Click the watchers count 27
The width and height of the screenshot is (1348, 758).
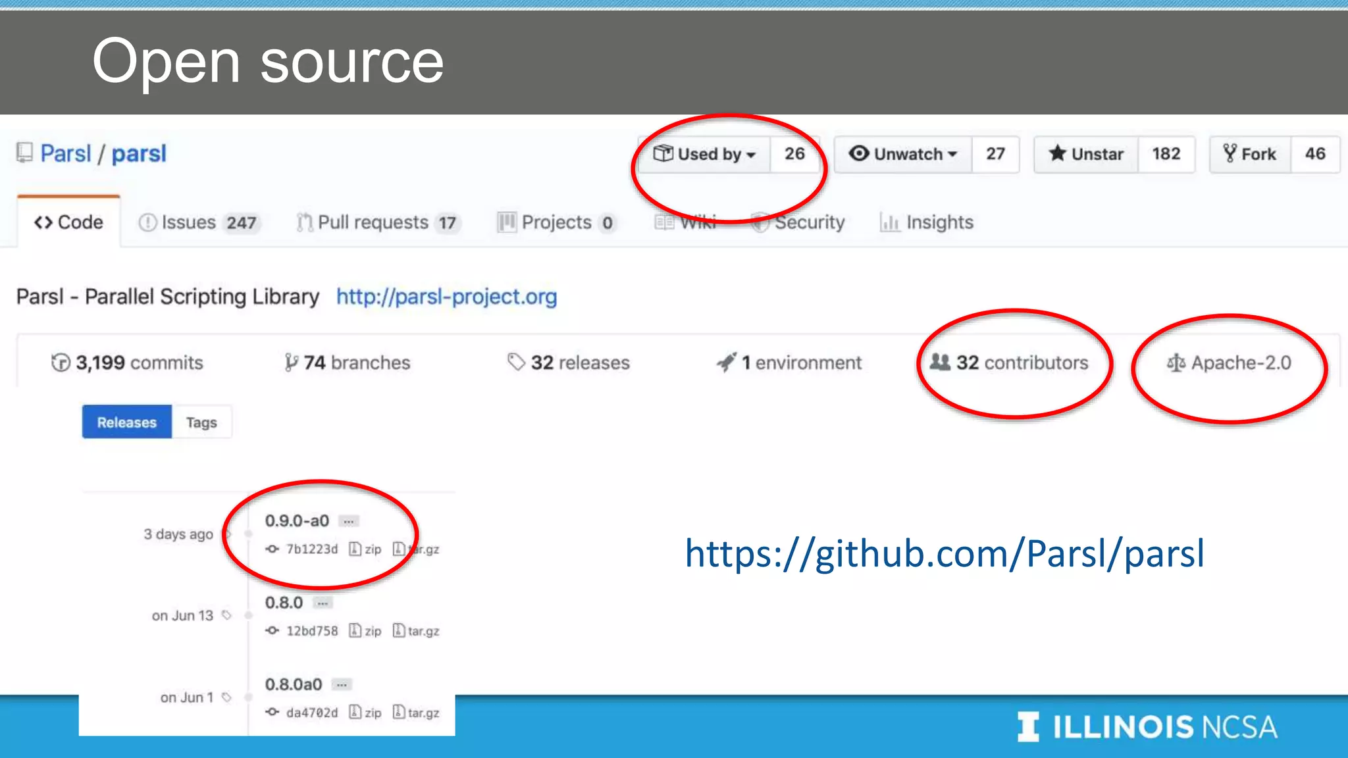pos(995,154)
